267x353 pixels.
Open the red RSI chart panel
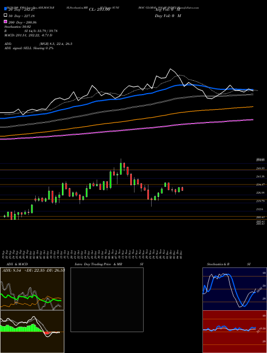234,332
